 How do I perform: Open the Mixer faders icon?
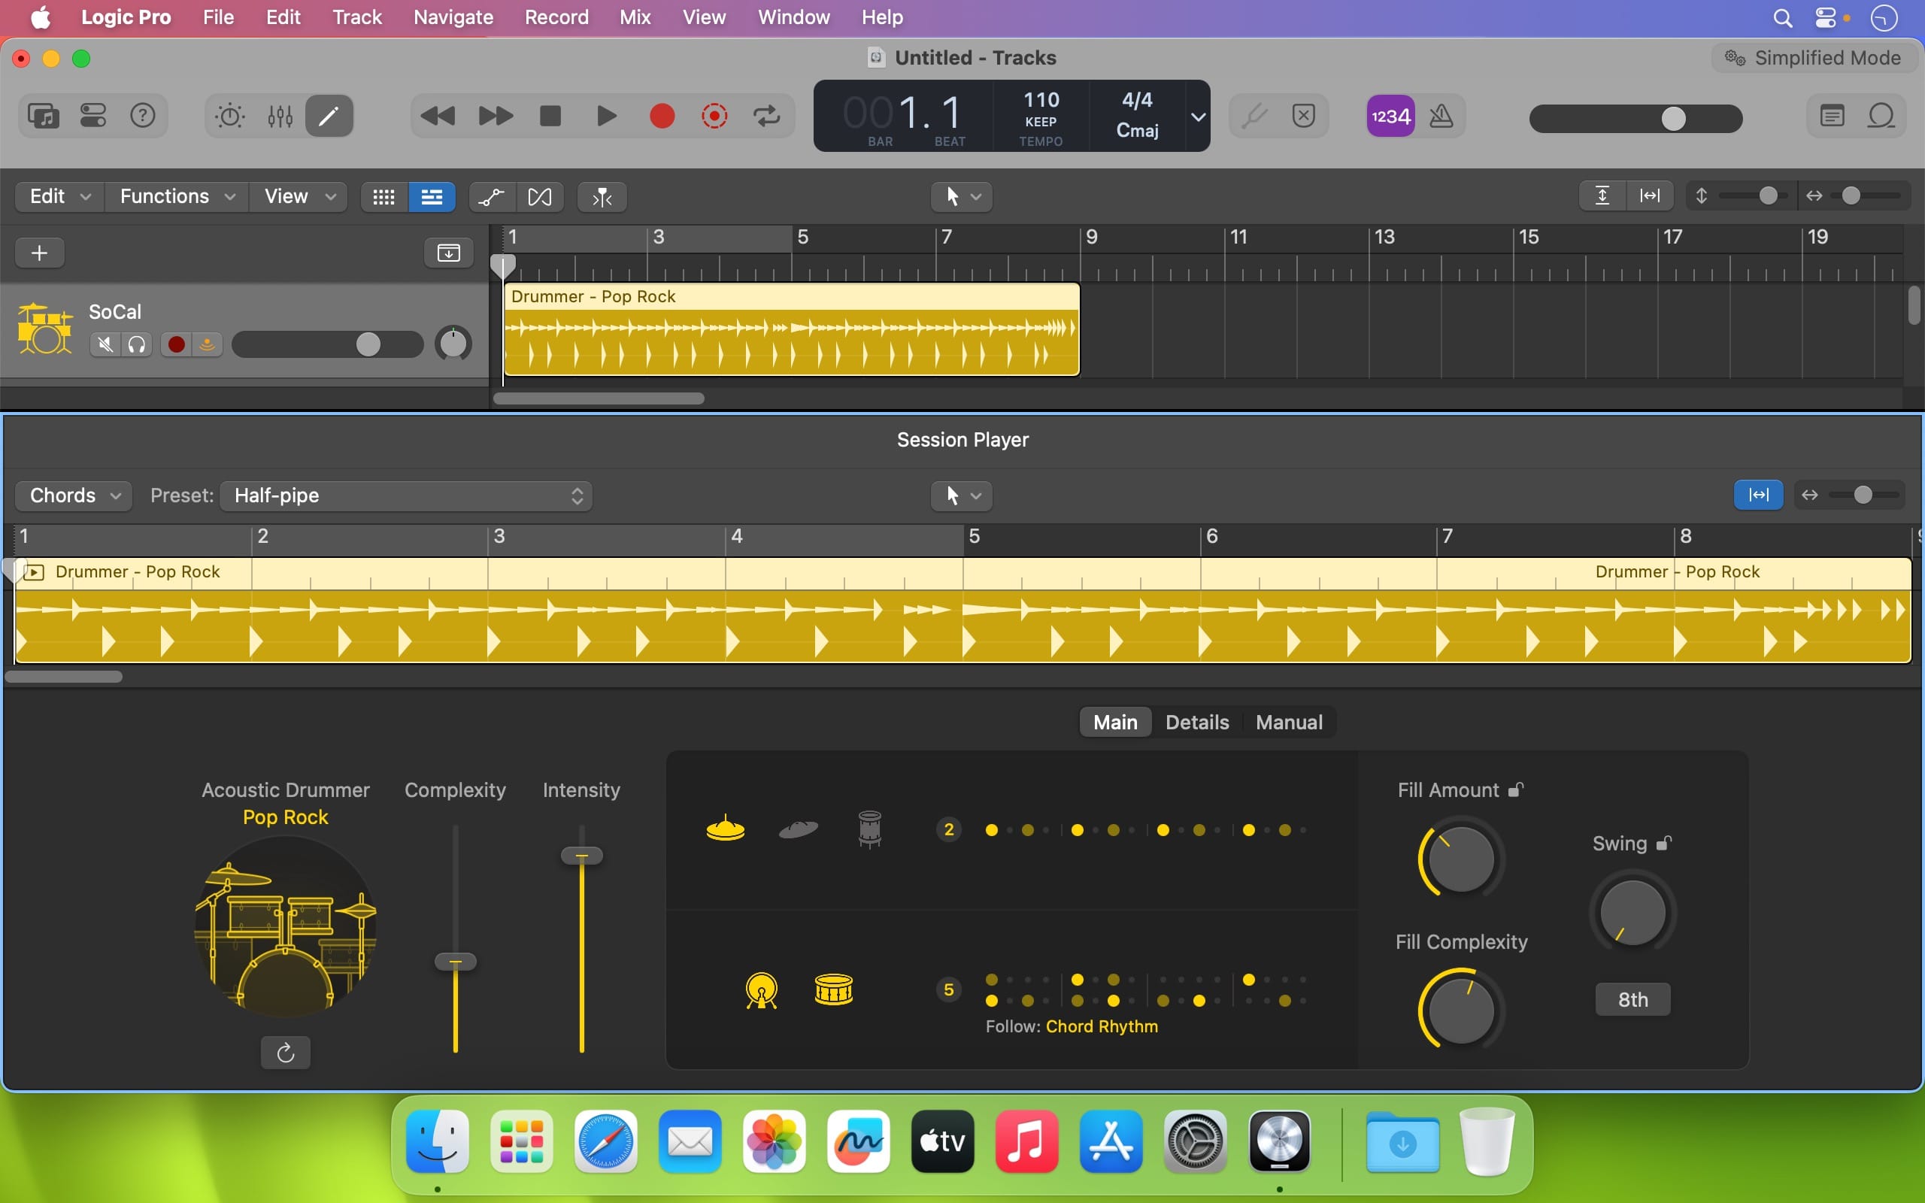(280, 116)
